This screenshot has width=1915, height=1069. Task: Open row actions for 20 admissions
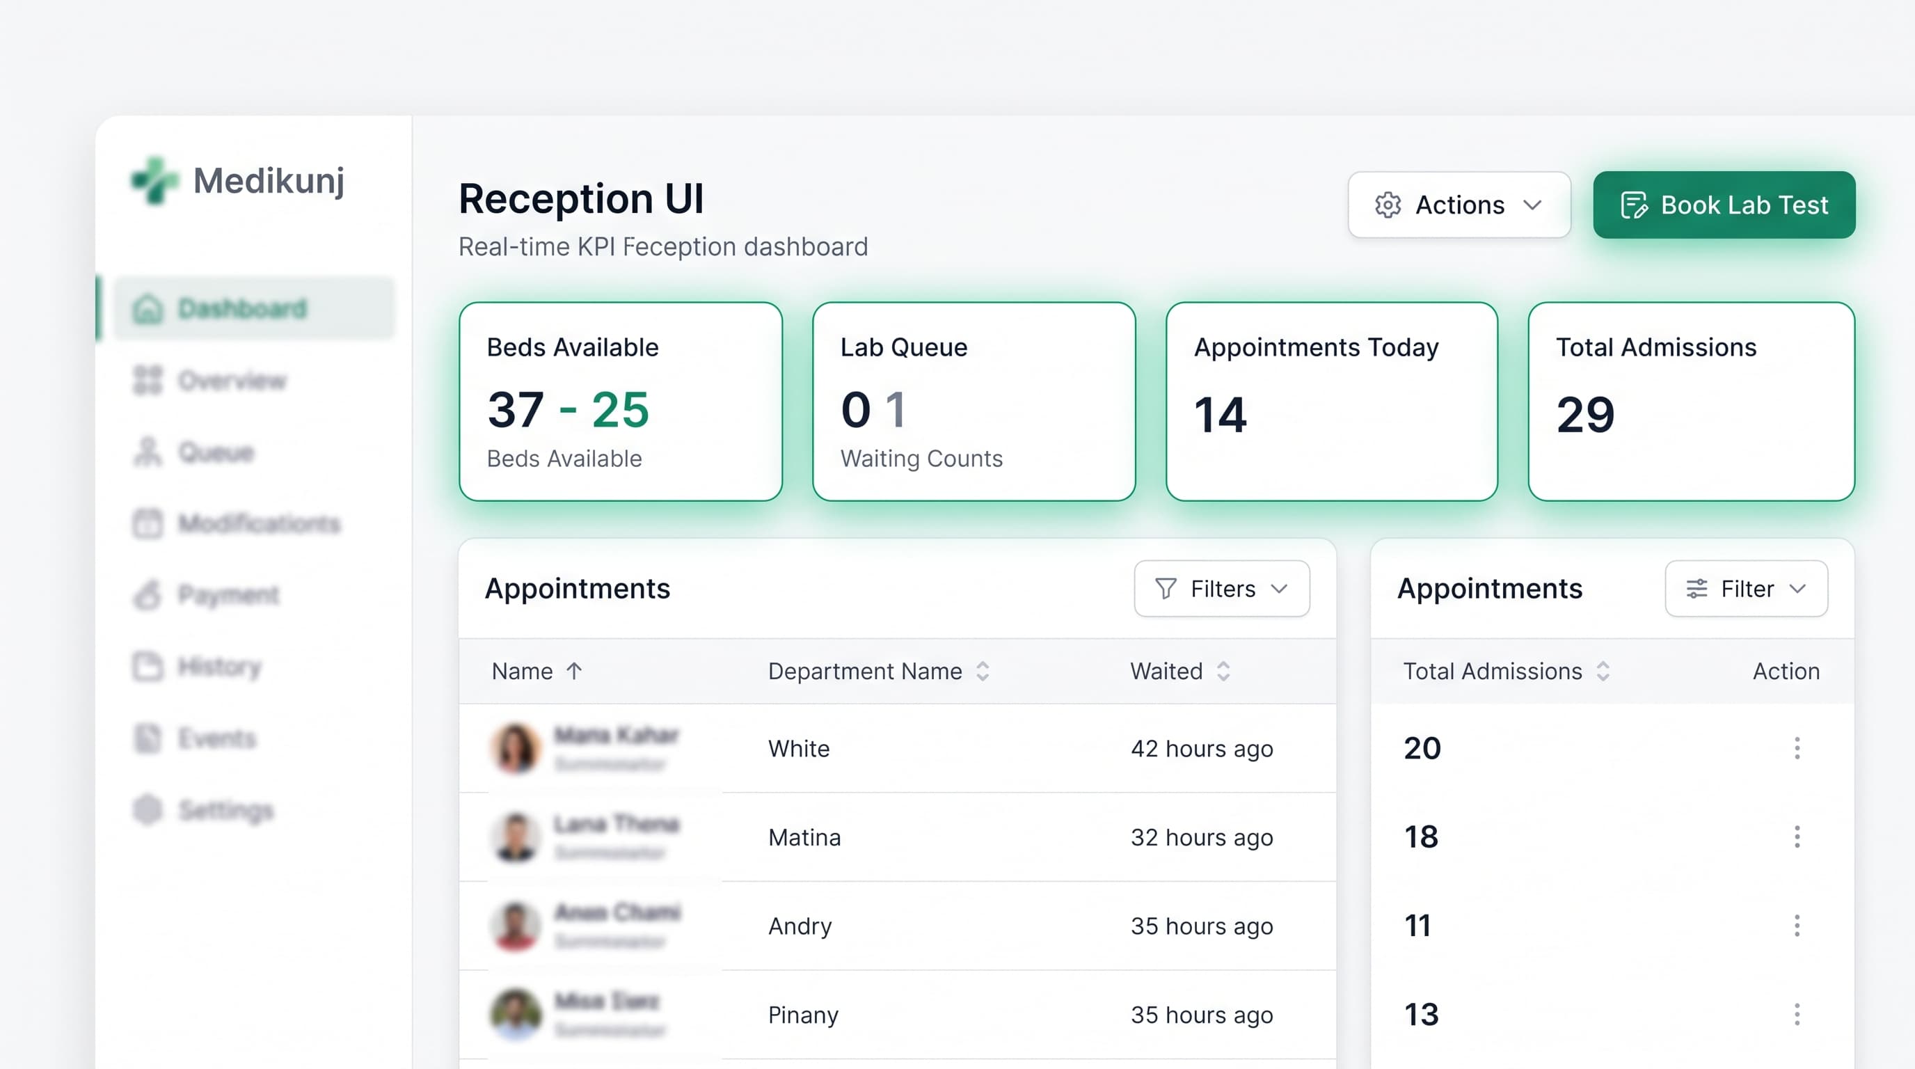tap(1797, 748)
